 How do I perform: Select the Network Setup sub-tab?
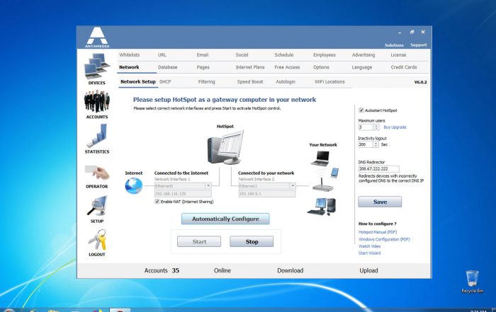138,81
